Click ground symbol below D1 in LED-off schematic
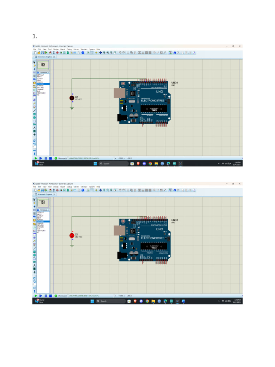Screen dimensions: 275x367 click(x=72, y=108)
